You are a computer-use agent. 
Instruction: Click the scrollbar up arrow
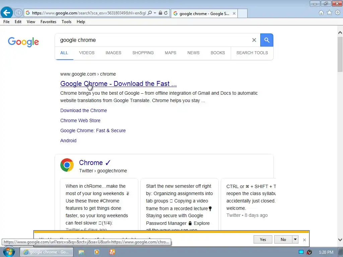(x=340, y=33)
